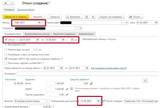Screen dimensions: 160x108
Task: Open calendar for the Дата field
Action: pyautogui.click(x=156, y=23)
